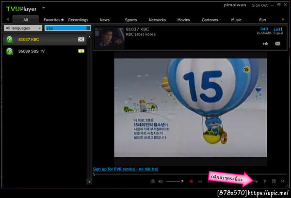The width and height of the screenshot is (291, 198).
Task: Mute audio with speaker icon
Action: coord(161,182)
